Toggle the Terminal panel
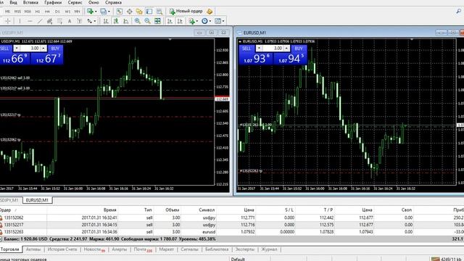 point(149,12)
